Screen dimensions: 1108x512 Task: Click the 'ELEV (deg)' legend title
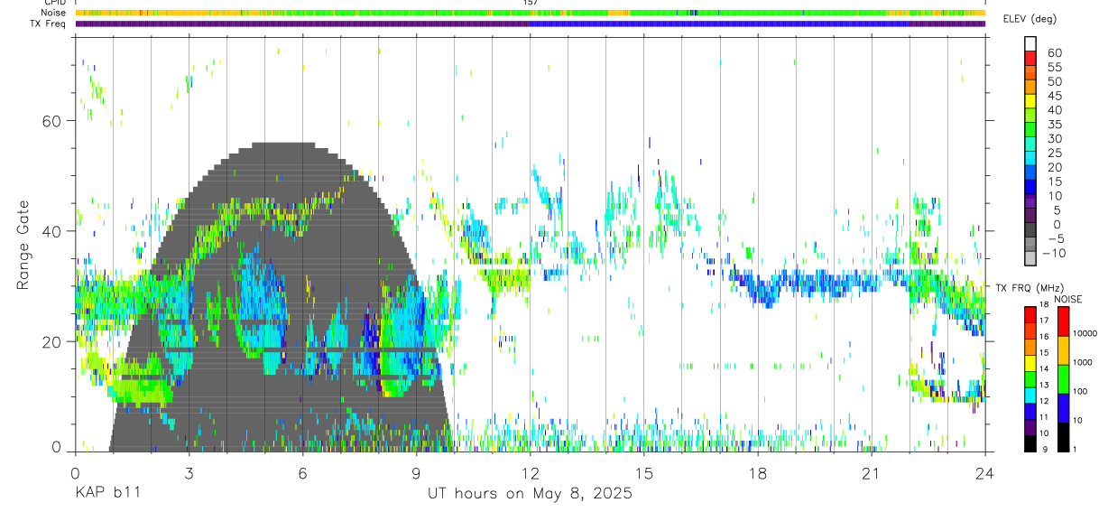1030,20
